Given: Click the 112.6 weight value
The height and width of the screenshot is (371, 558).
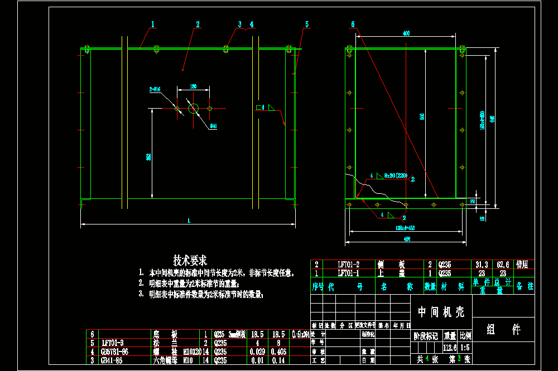Looking at the screenshot, I should [450, 348].
